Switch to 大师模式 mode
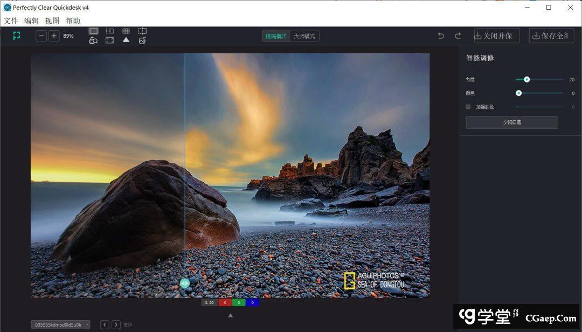Viewport: 582px width, 332px height. click(x=304, y=36)
